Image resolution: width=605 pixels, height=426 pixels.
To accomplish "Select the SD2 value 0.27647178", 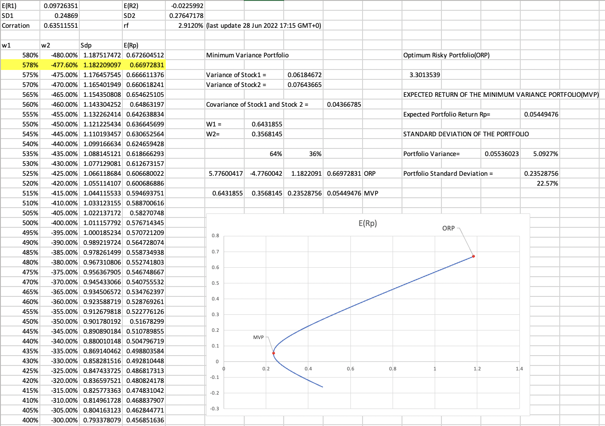I will coord(185,16).
